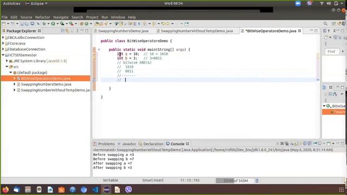Click the heap memory status bar
Screen dimensions: 347x195
(235, 180)
